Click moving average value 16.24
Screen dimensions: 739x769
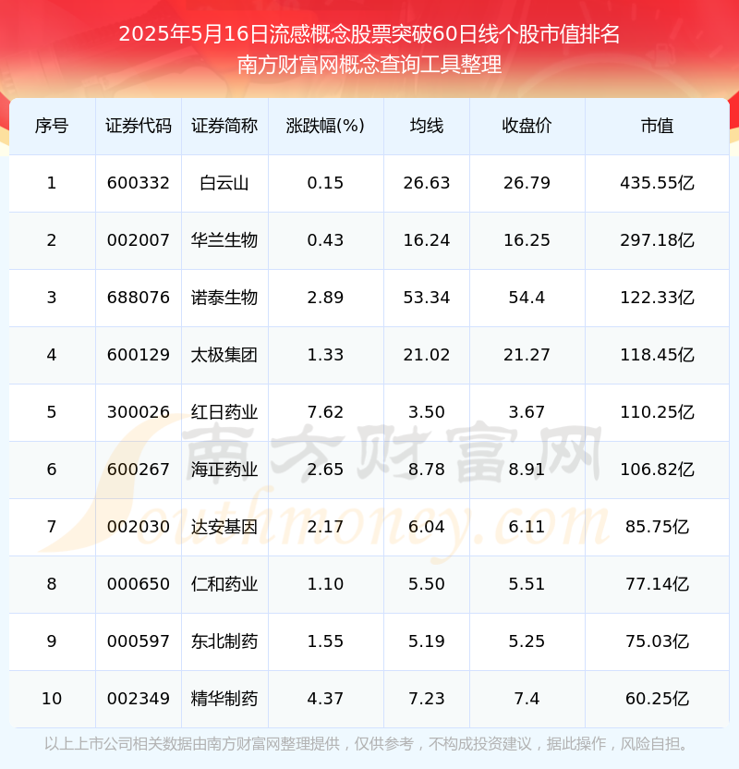pos(427,240)
